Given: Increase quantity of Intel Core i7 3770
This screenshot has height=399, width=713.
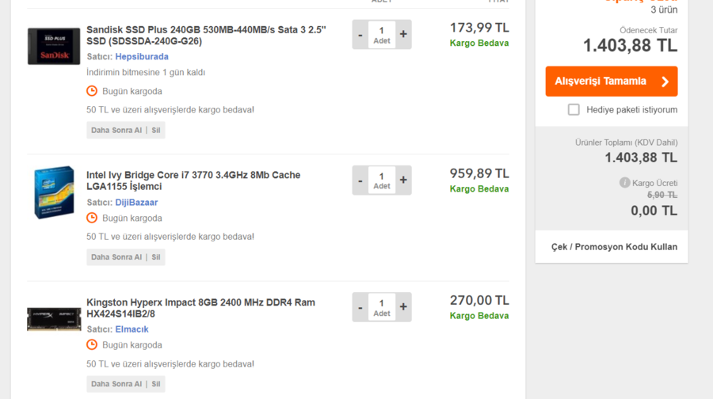Looking at the screenshot, I should [x=403, y=180].
